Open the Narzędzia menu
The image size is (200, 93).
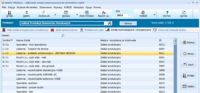click(79, 7)
